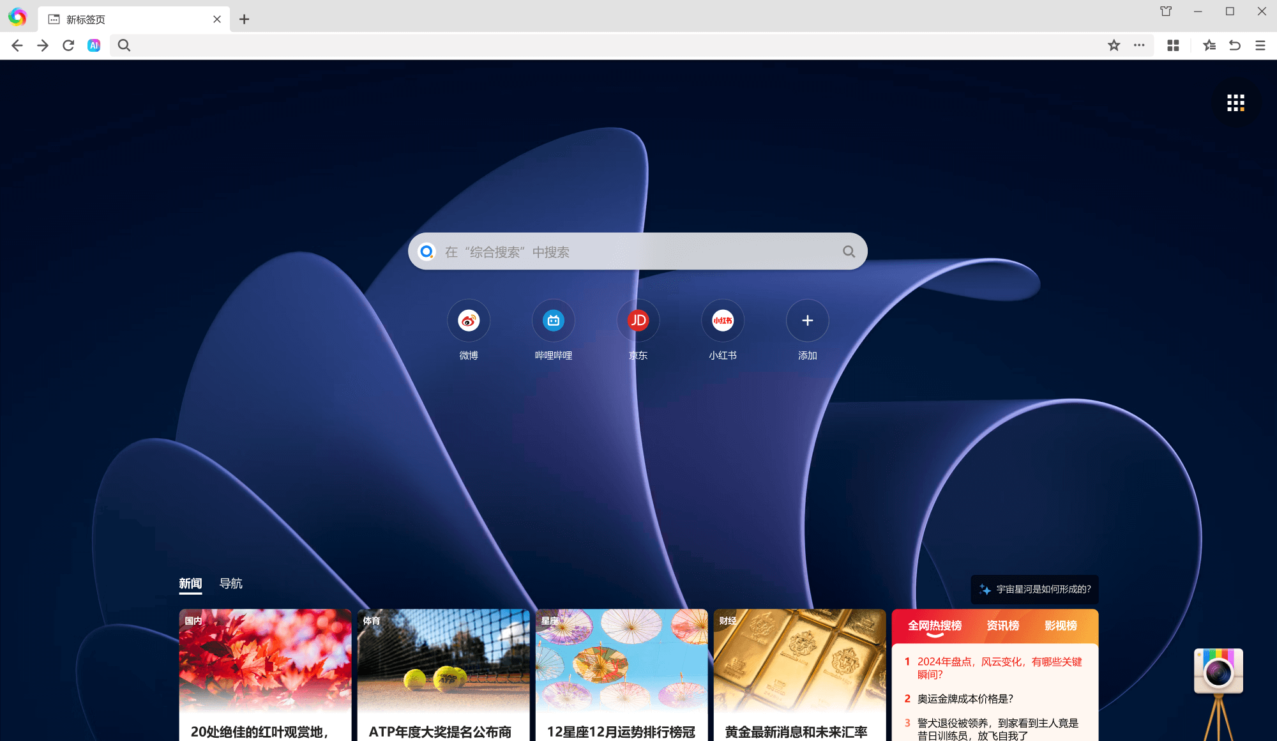
Task: Reload the page with the refresh icon
Action: tap(68, 45)
